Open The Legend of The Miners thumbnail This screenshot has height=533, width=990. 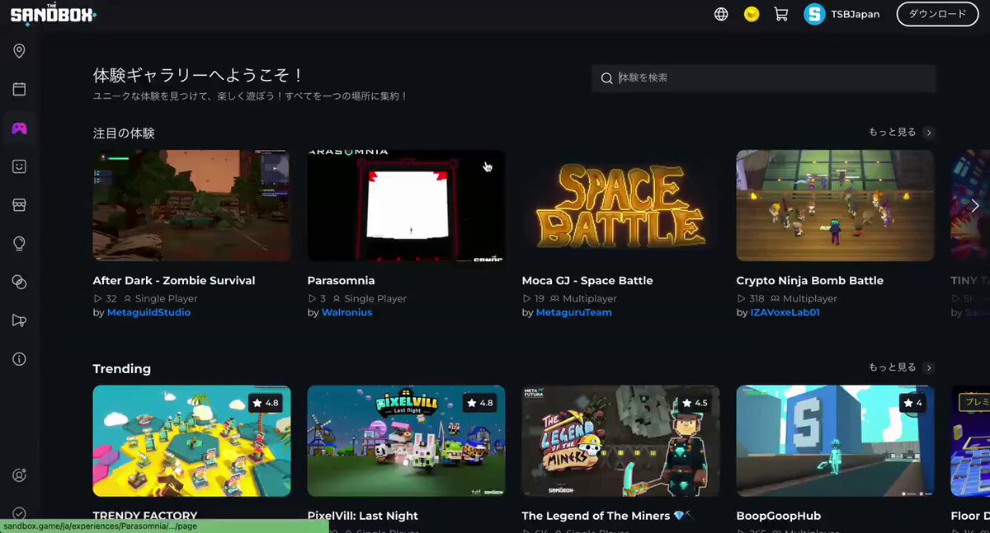pyautogui.click(x=620, y=441)
